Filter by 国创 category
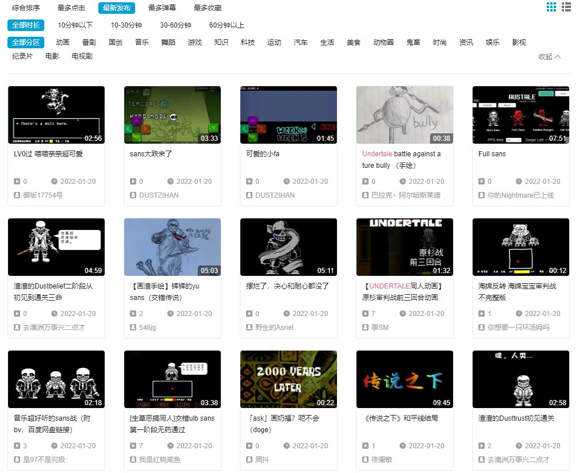Viewport: 579px width, 473px height. pos(116,43)
